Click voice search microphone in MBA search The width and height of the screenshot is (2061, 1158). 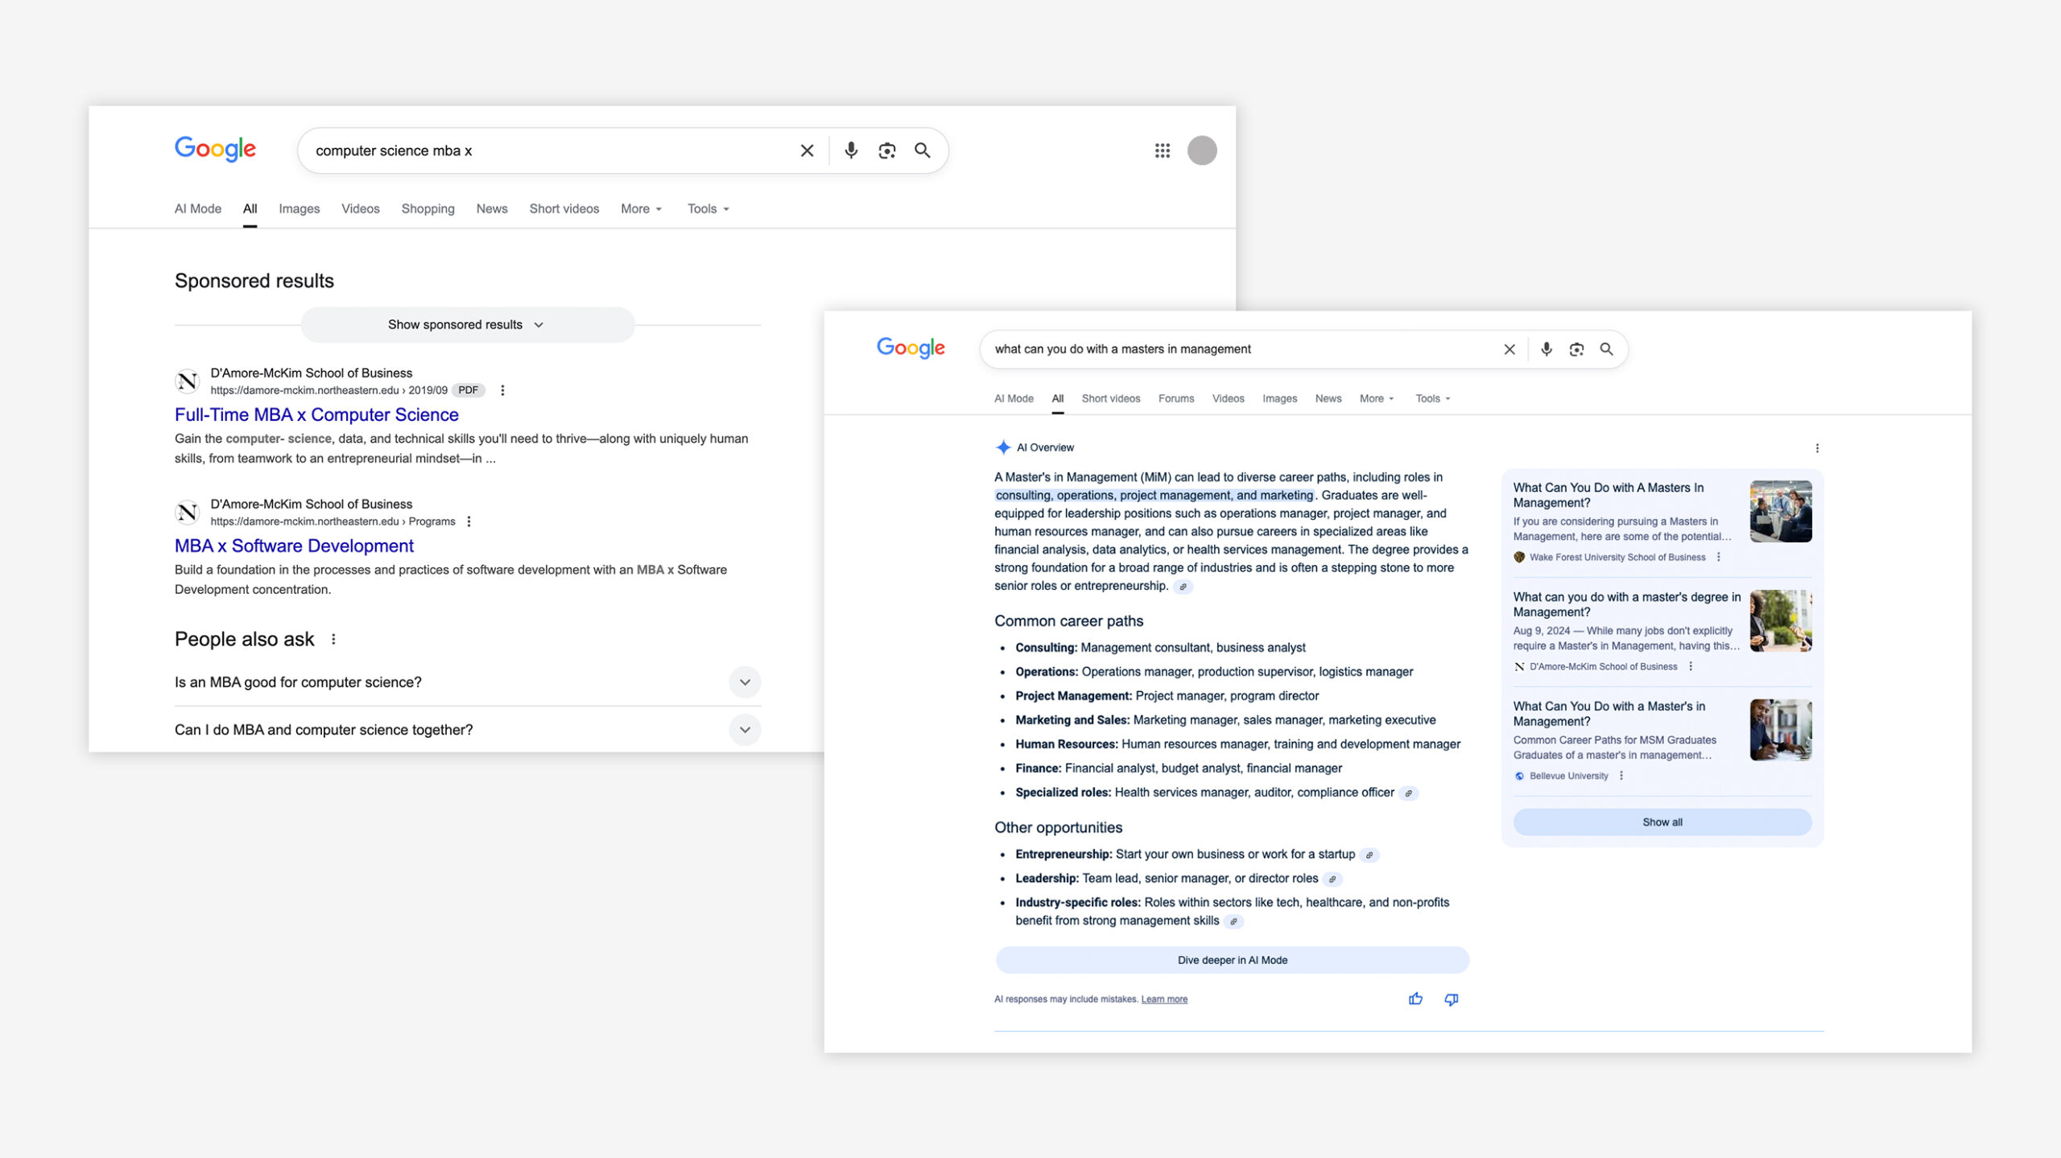coord(851,150)
